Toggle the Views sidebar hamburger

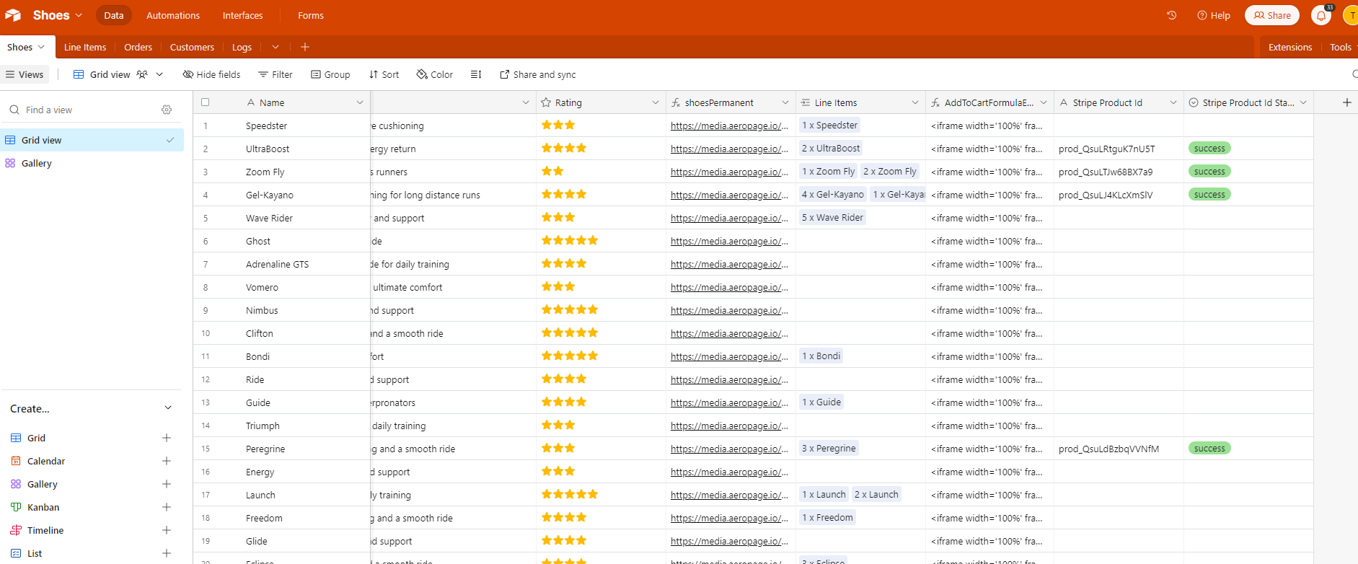[x=10, y=74]
